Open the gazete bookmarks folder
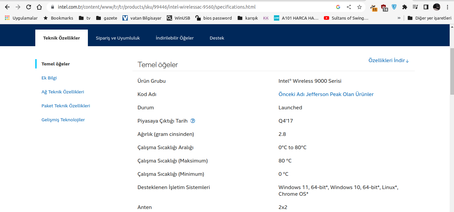The height and width of the screenshot is (212, 454). point(107,18)
